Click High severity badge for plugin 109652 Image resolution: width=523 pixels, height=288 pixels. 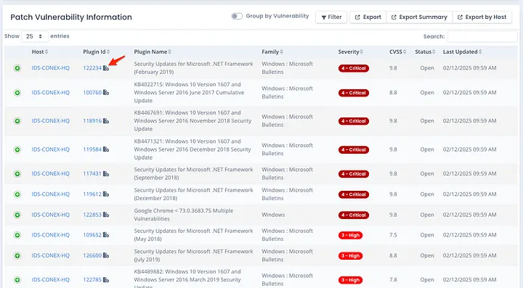350,235
